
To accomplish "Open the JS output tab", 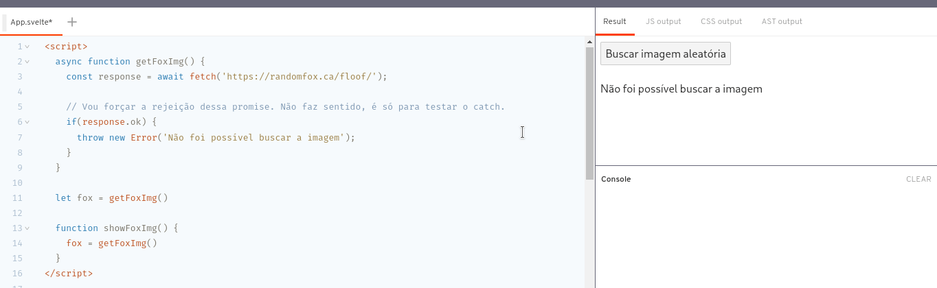I will pos(664,21).
